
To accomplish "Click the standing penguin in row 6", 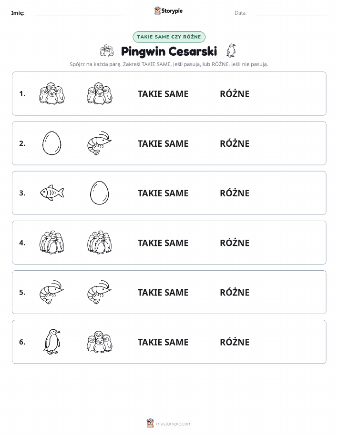I will (52, 342).
